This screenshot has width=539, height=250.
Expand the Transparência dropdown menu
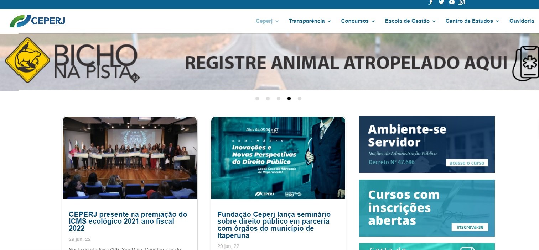coord(310,21)
